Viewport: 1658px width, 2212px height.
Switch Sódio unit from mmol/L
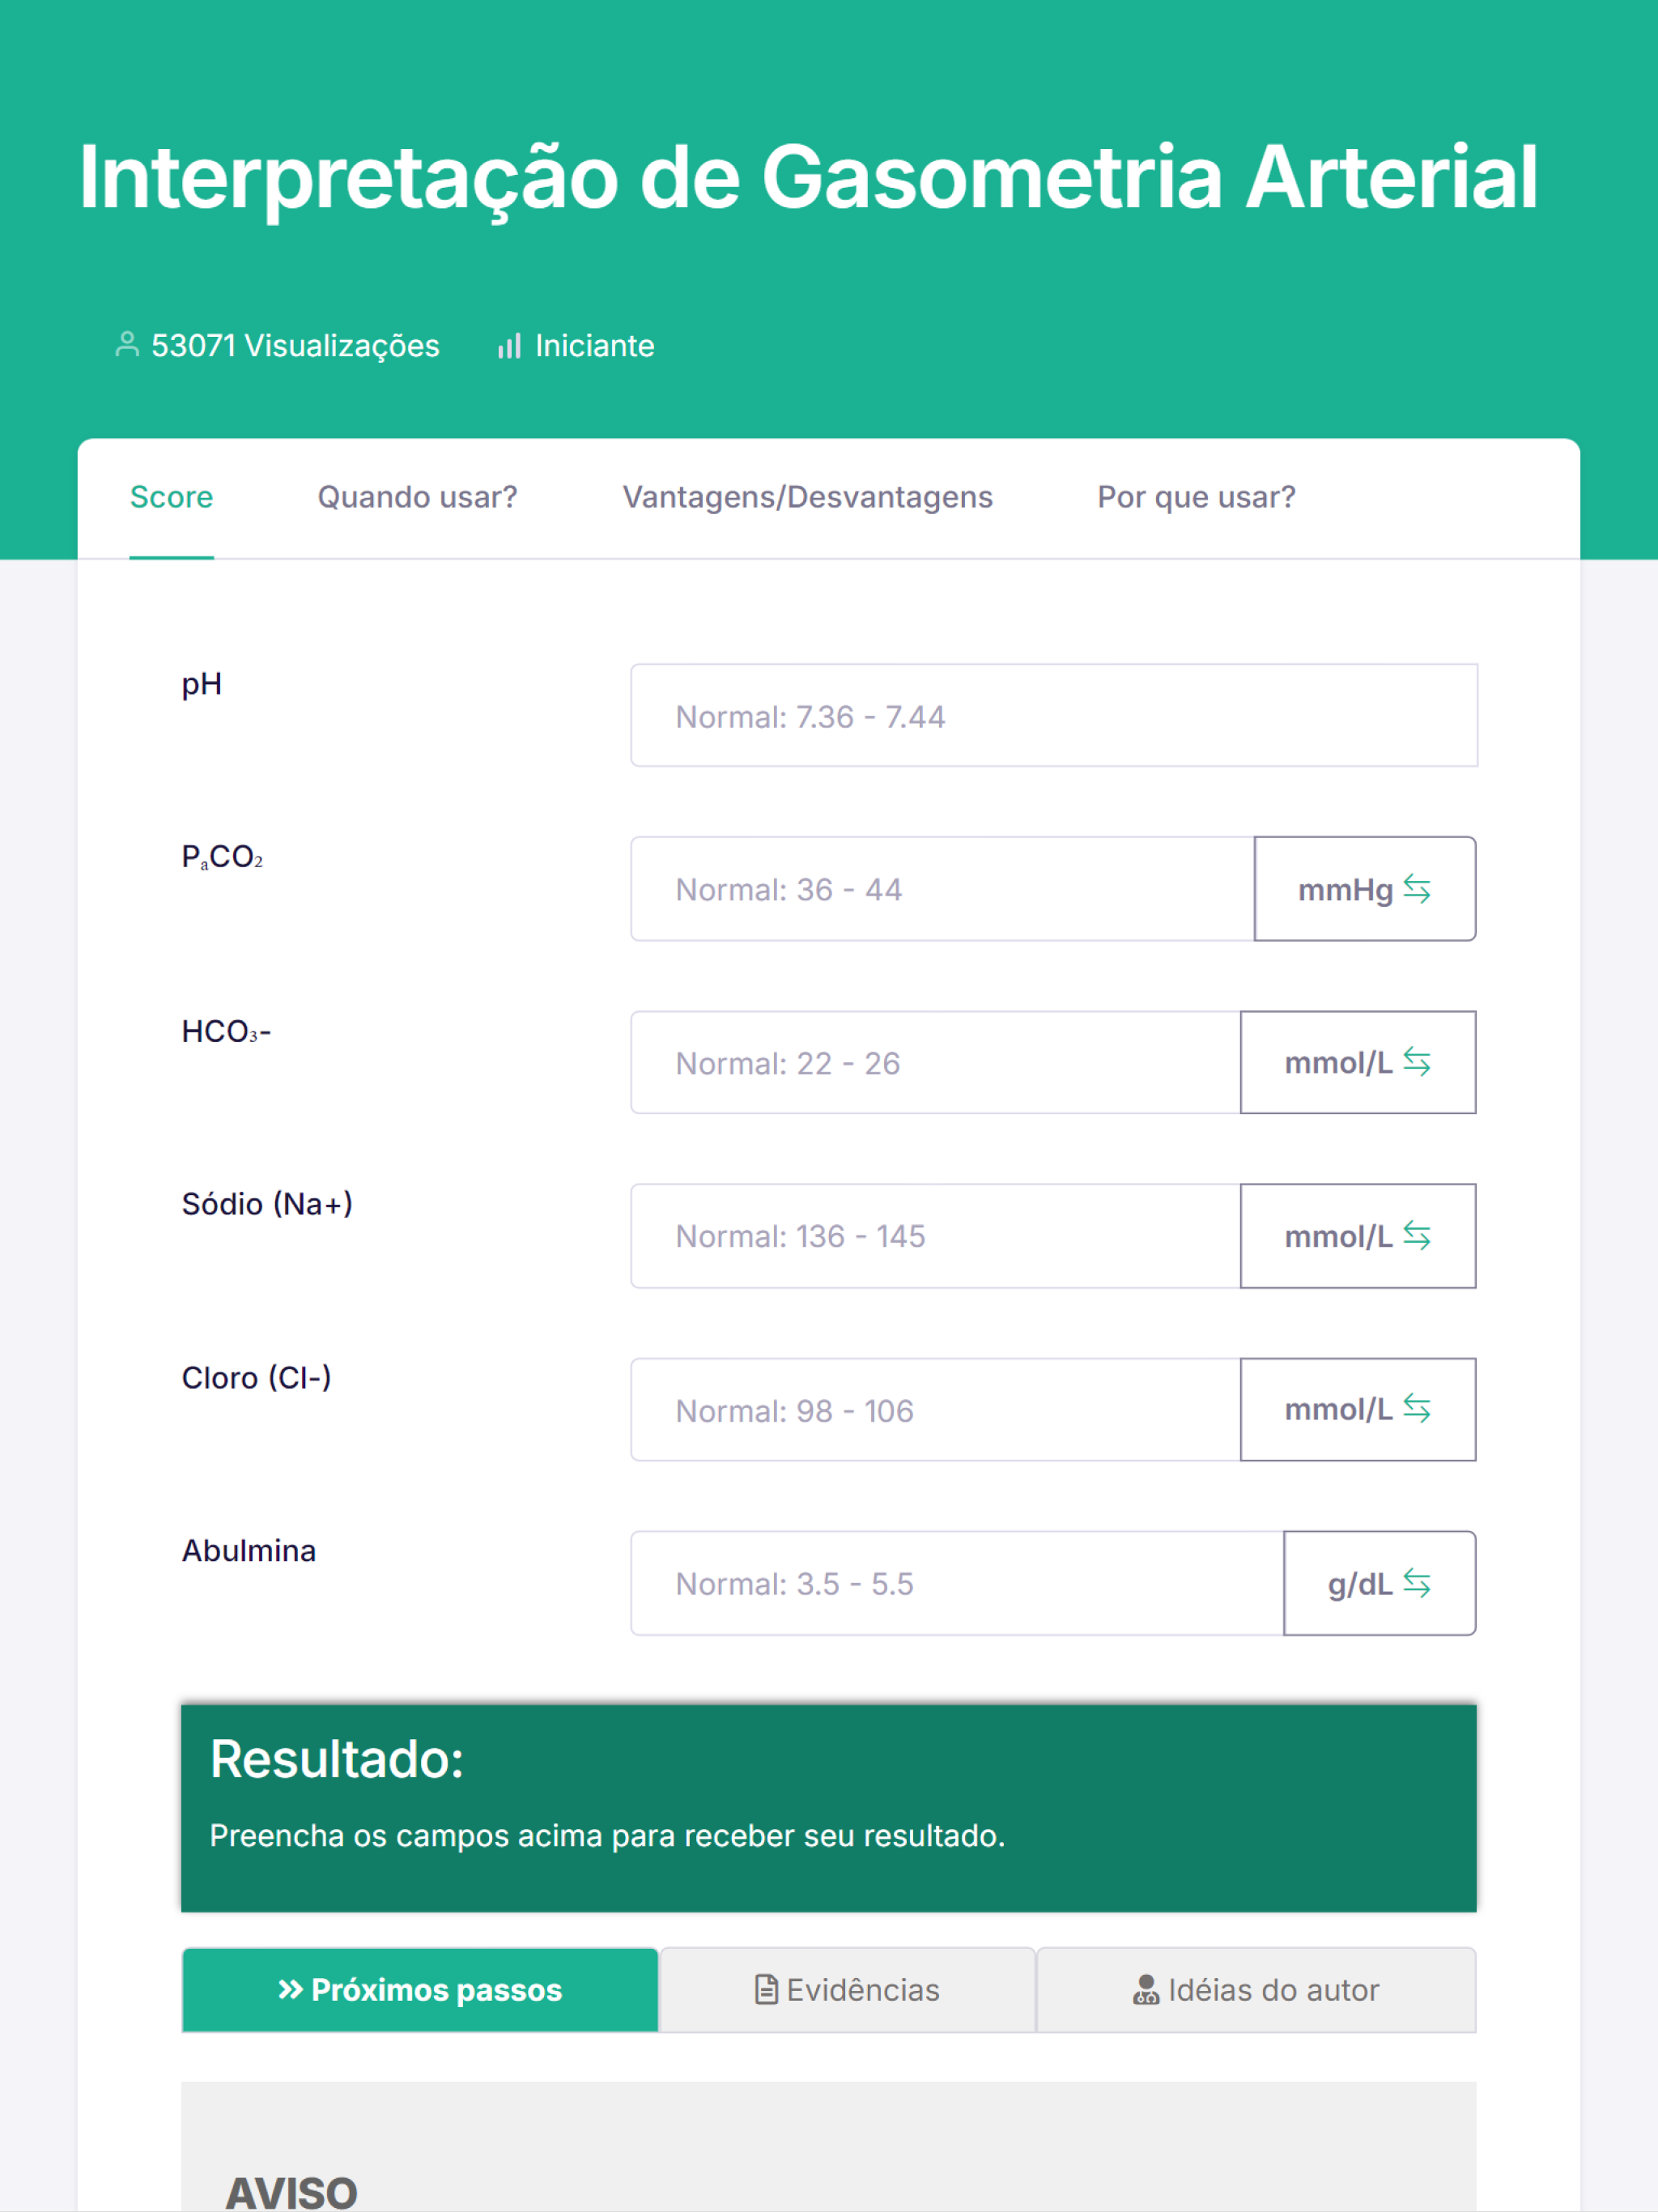coord(1358,1236)
